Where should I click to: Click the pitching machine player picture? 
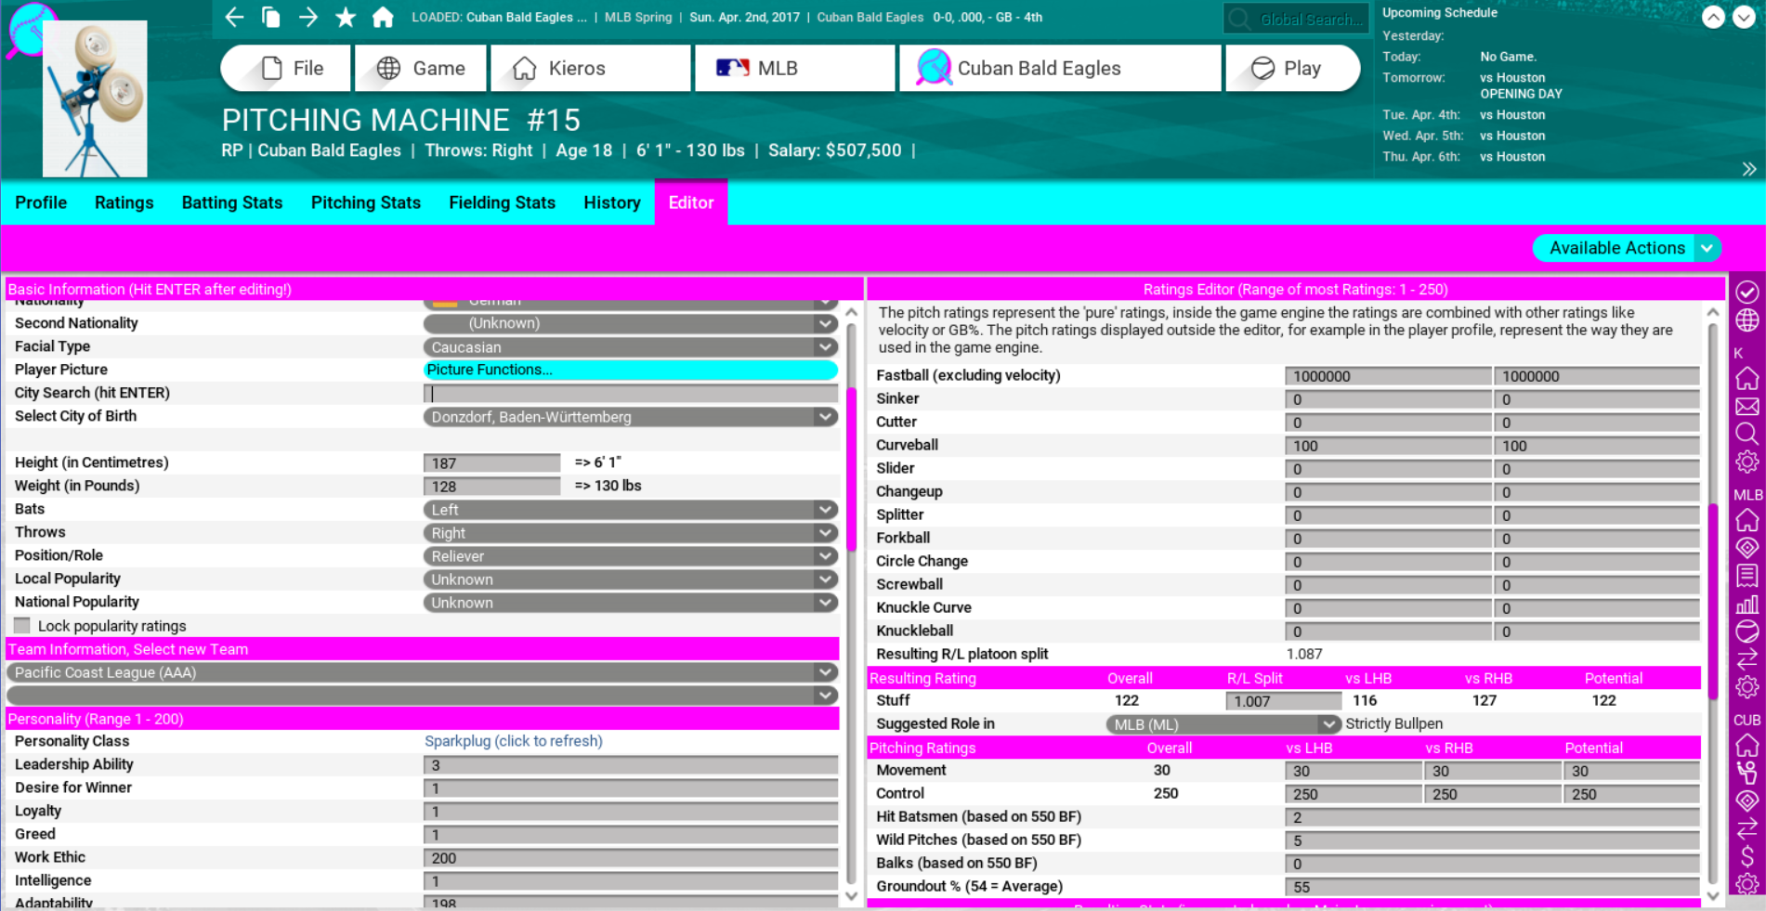(95, 99)
